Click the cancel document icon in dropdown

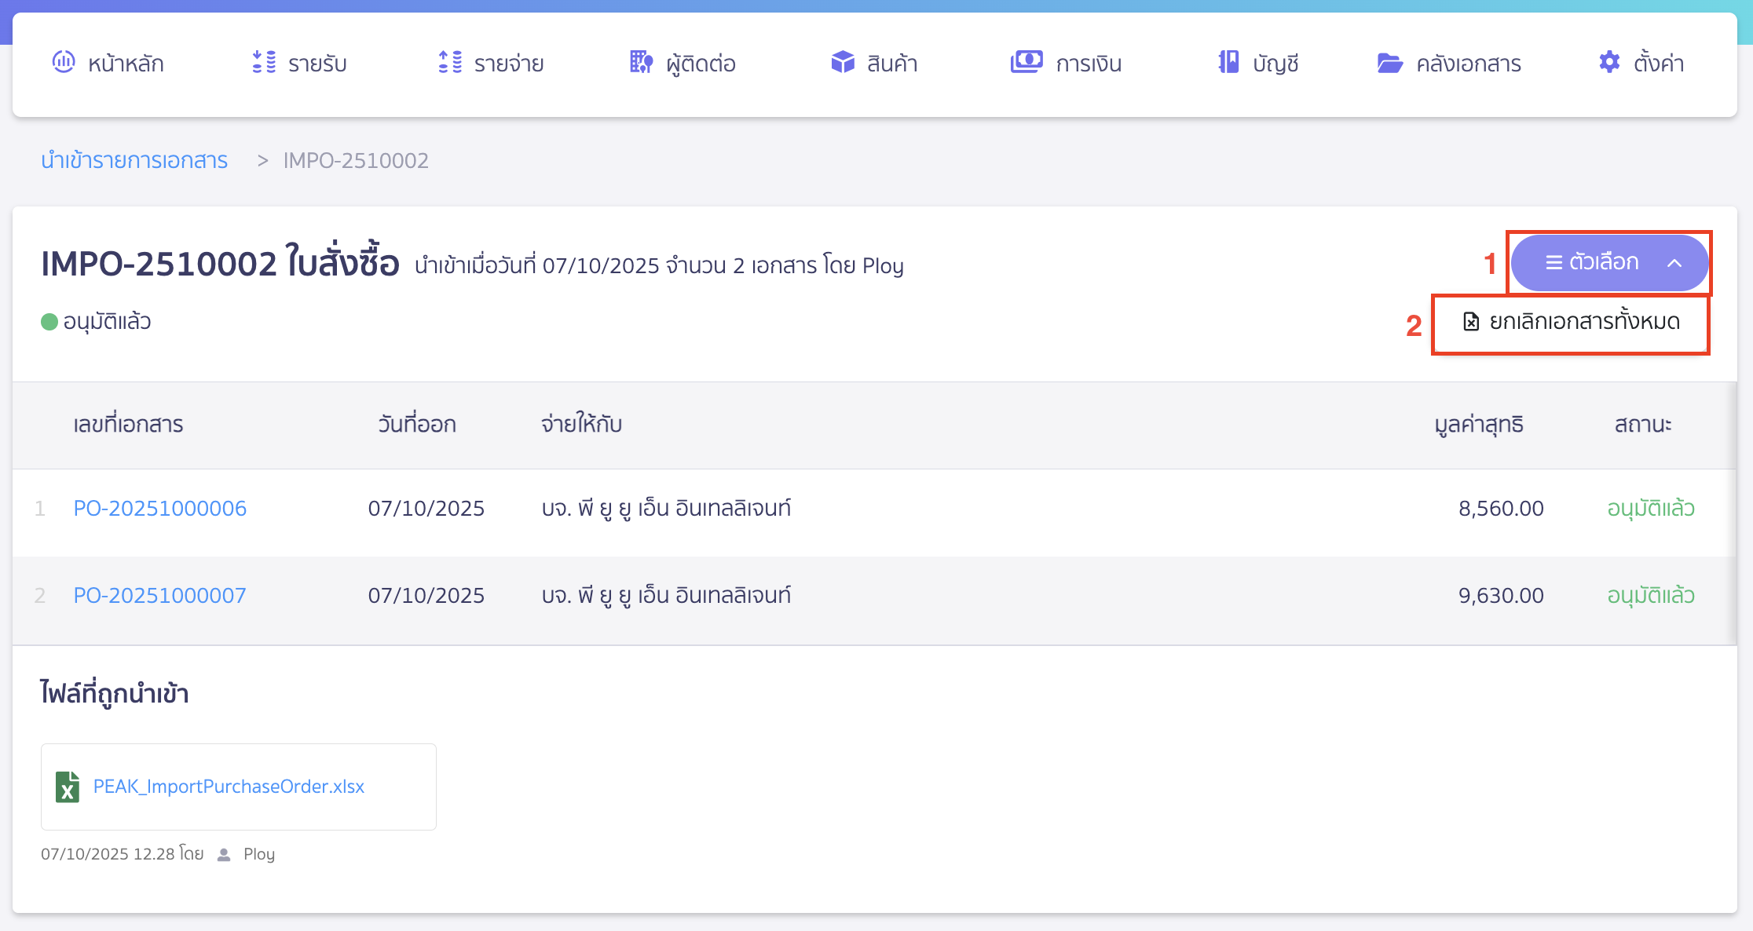[x=1471, y=322]
